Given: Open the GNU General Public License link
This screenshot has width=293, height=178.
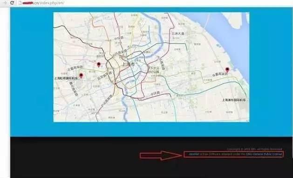Looking at the screenshot, I should click(x=264, y=154).
